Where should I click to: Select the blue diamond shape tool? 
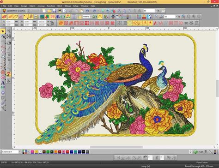click(3, 93)
